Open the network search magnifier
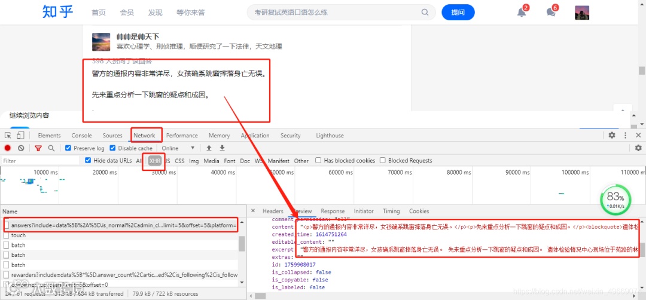 click(x=51, y=148)
